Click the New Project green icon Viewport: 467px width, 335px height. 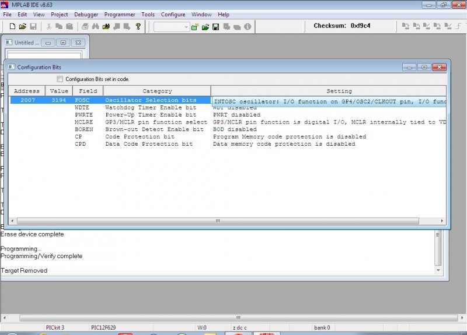195,27
